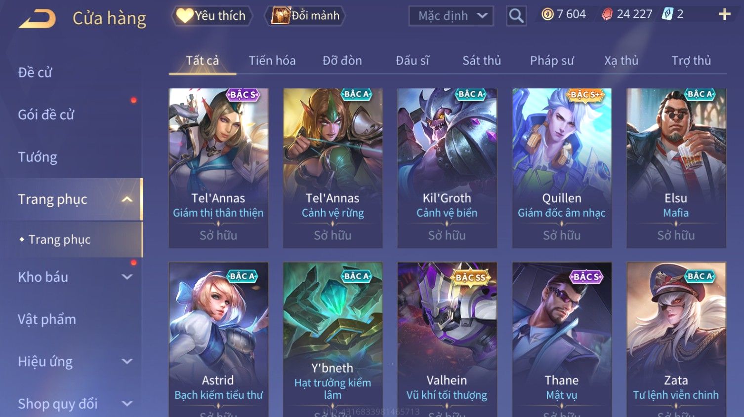Viewport: 744px width, 417px height.
Task: Click the red gem currency icon
Action: [607, 14]
